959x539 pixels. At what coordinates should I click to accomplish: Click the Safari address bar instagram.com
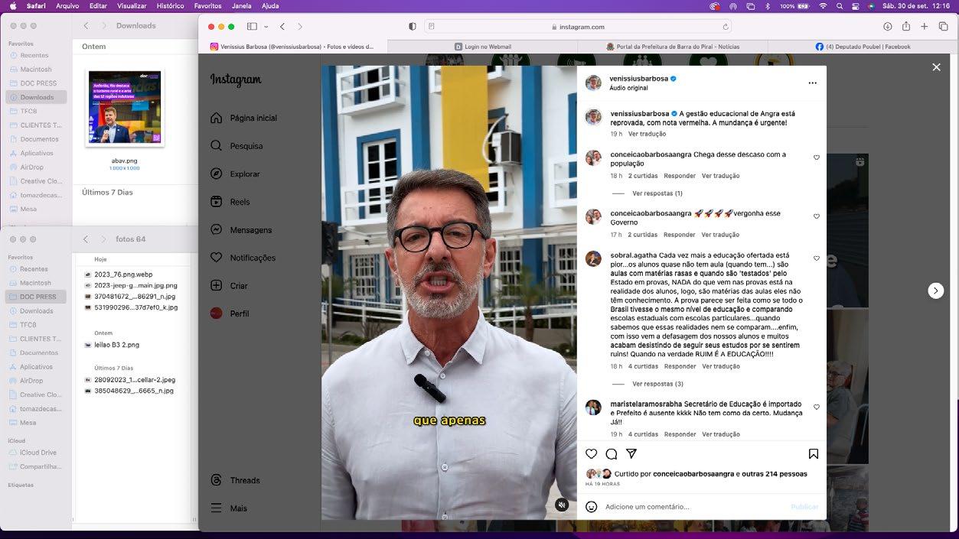click(578, 27)
